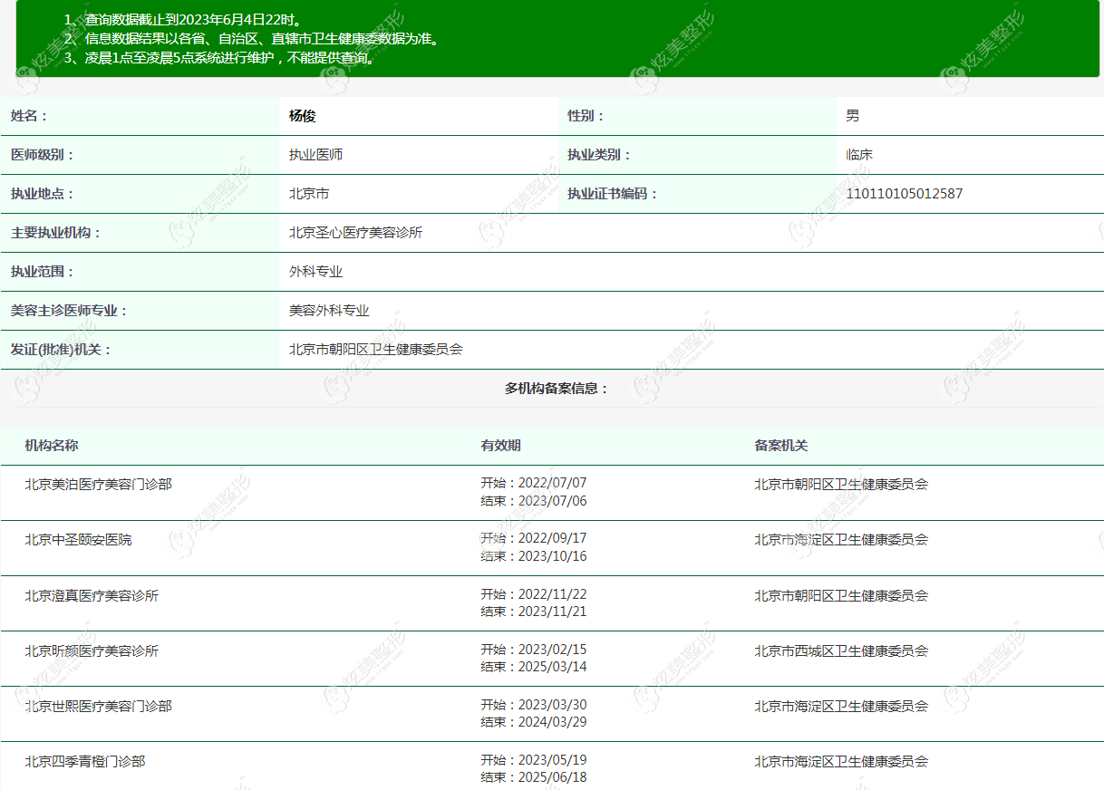Click the doctor name 杨俊
1104x790 pixels.
click(x=302, y=116)
